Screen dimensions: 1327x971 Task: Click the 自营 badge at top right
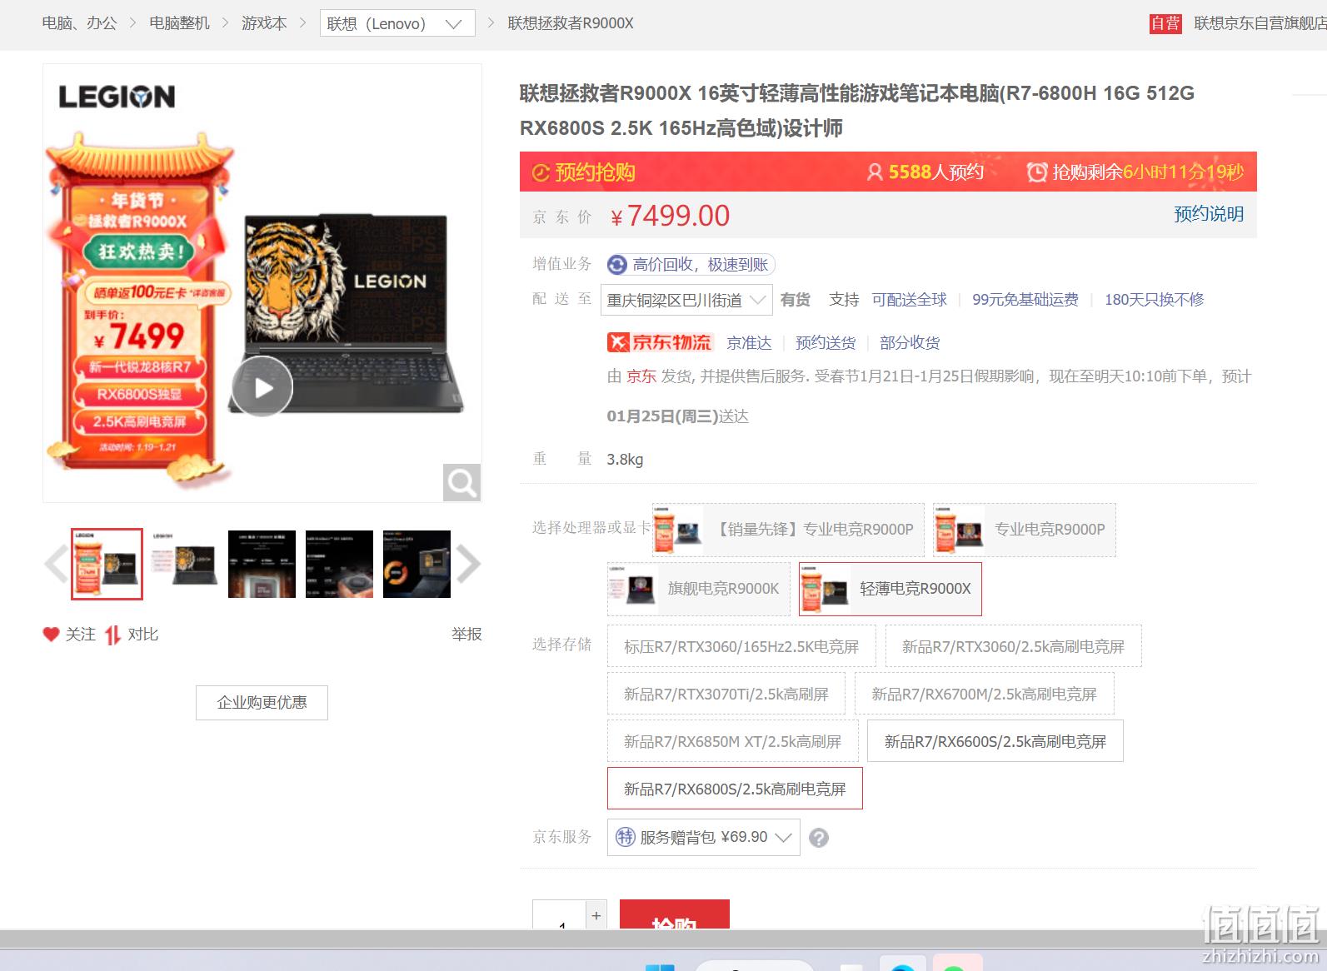point(1165,23)
